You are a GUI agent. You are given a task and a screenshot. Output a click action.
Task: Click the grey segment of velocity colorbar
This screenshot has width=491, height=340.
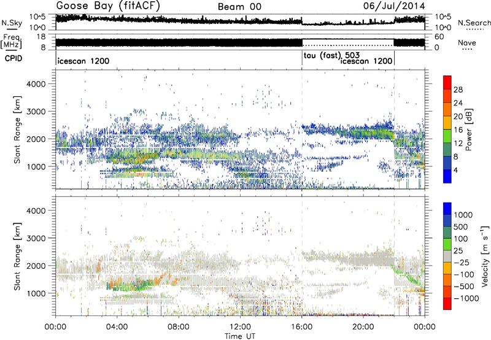click(x=447, y=256)
